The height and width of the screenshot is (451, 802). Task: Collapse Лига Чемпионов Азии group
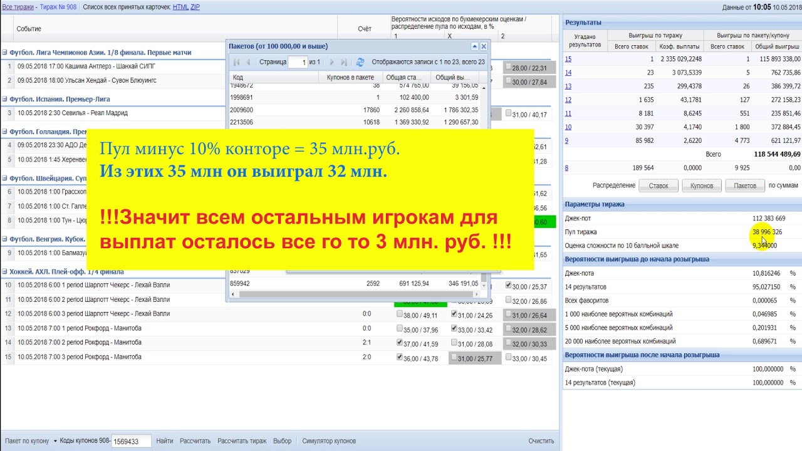(4, 53)
